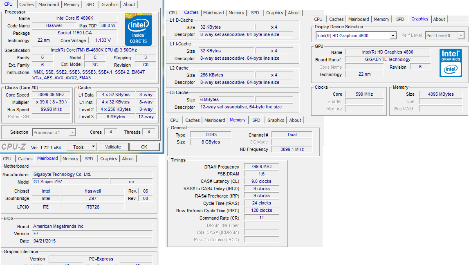This screenshot has width=471, height=265.
Task: Switch to the CPU tab above the General memory group
Action: pyautogui.click(x=174, y=120)
